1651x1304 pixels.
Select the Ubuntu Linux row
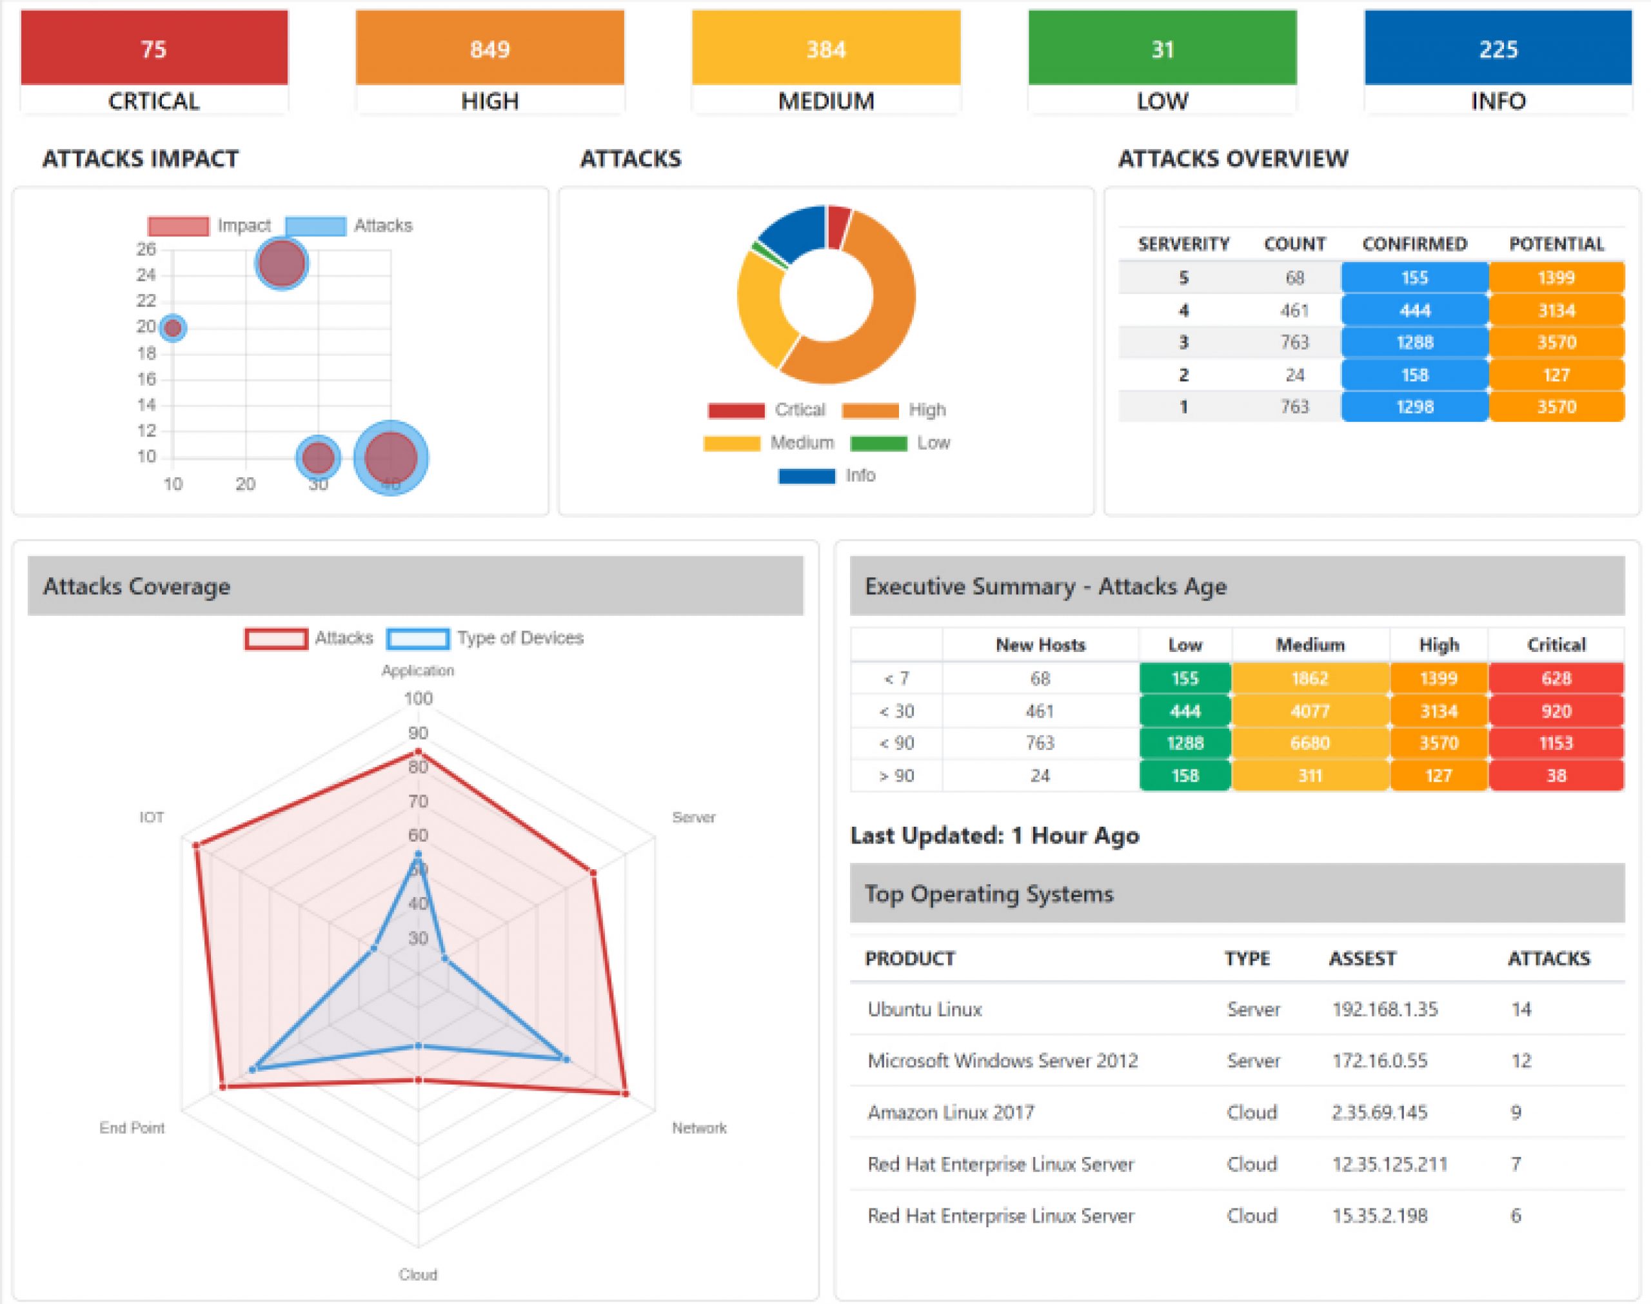pos(1238,1009)
